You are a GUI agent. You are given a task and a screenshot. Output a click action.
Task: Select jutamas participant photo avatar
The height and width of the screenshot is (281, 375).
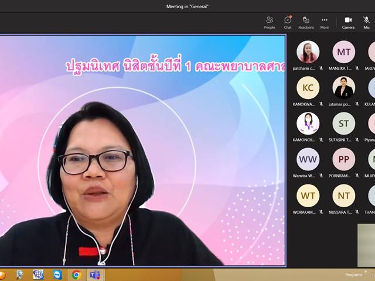coord(344,88)
